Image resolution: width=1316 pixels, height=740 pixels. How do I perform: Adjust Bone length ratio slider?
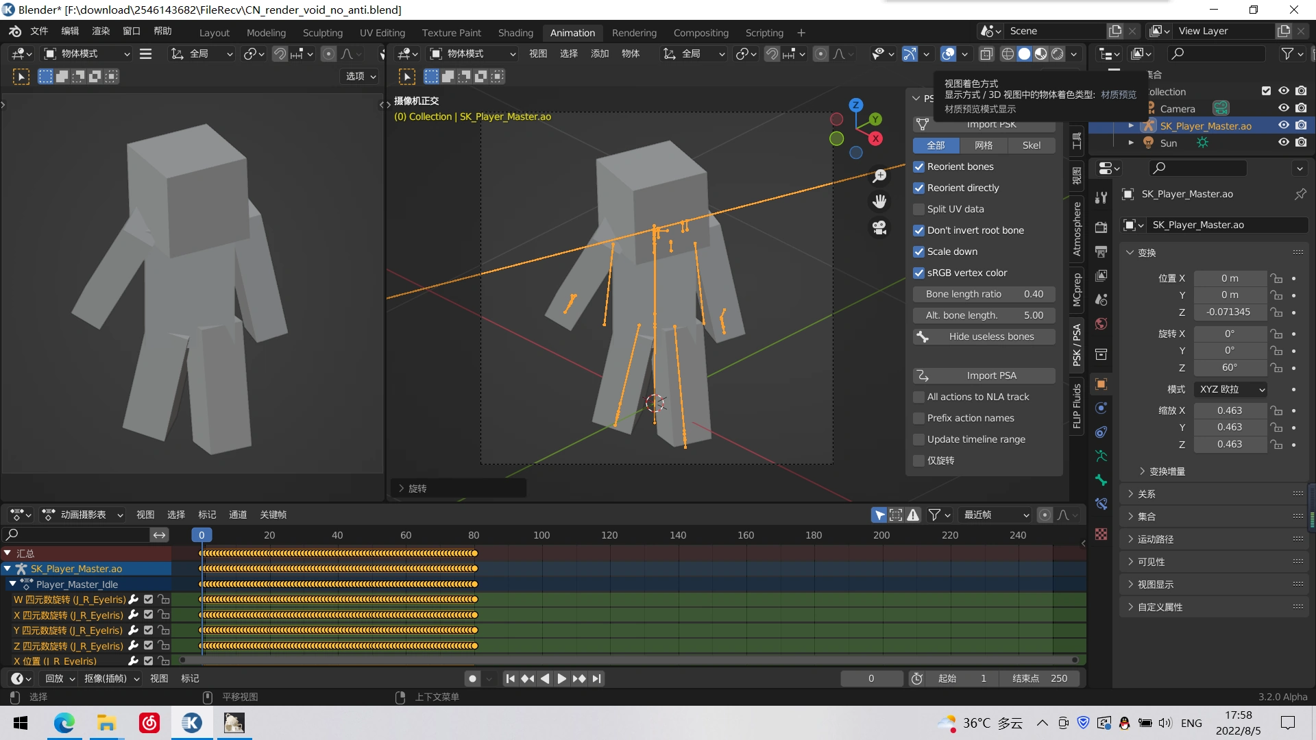[x=984, y=294]
